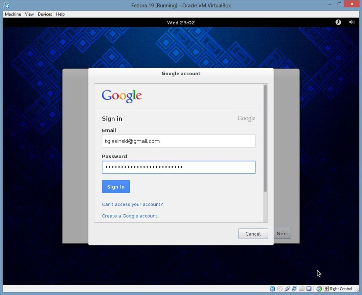Open the View menu
This screenshot has width=362, height=295.
(29, 14)
